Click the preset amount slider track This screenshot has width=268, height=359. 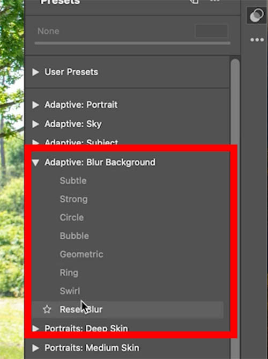point(132,43)
